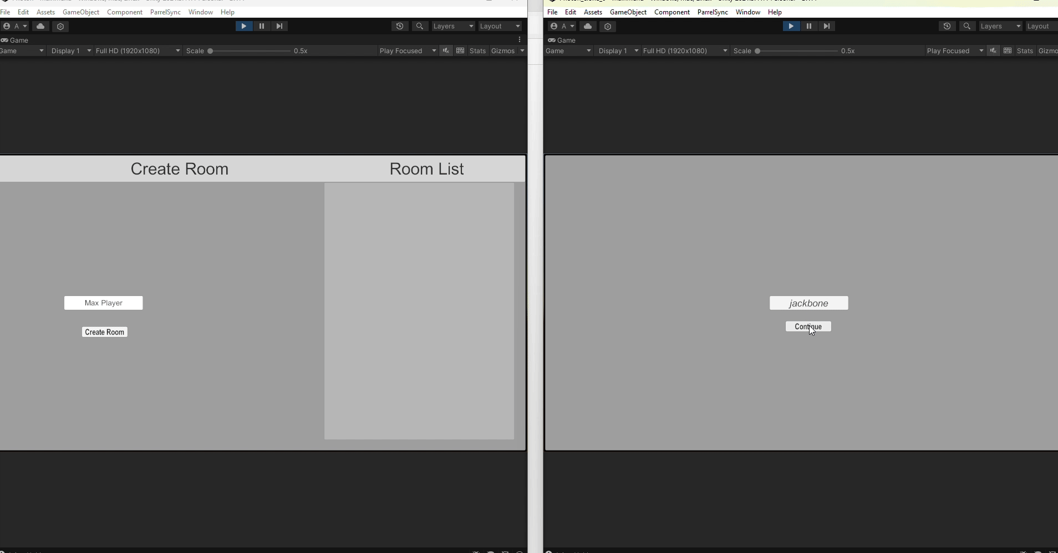Open Layers dropdown in right window
This screenshot has width=1058, height=553.
(x=1000, y=26)
